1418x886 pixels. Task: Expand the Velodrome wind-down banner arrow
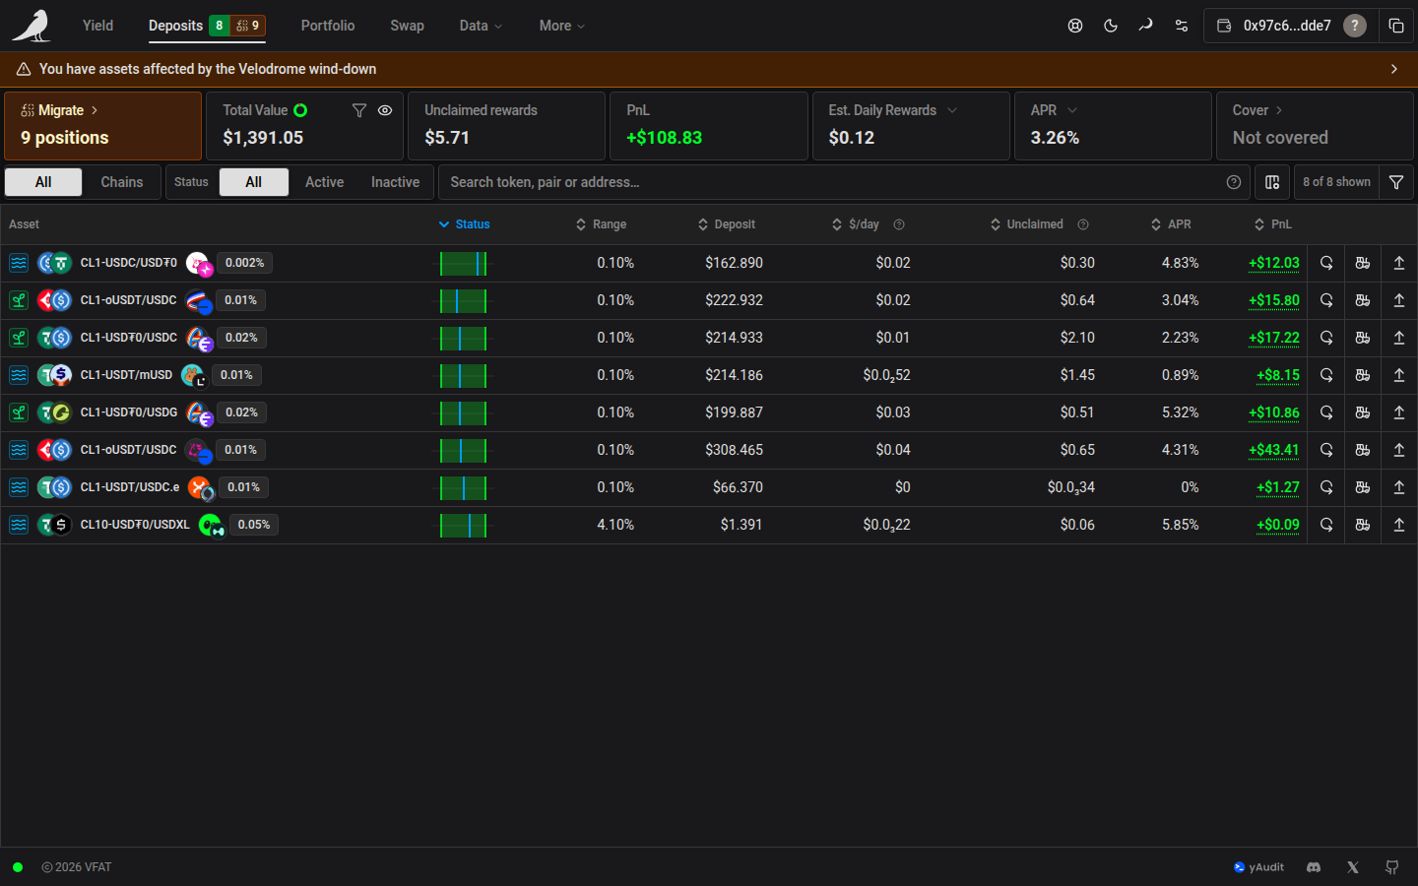point(1394,69)
